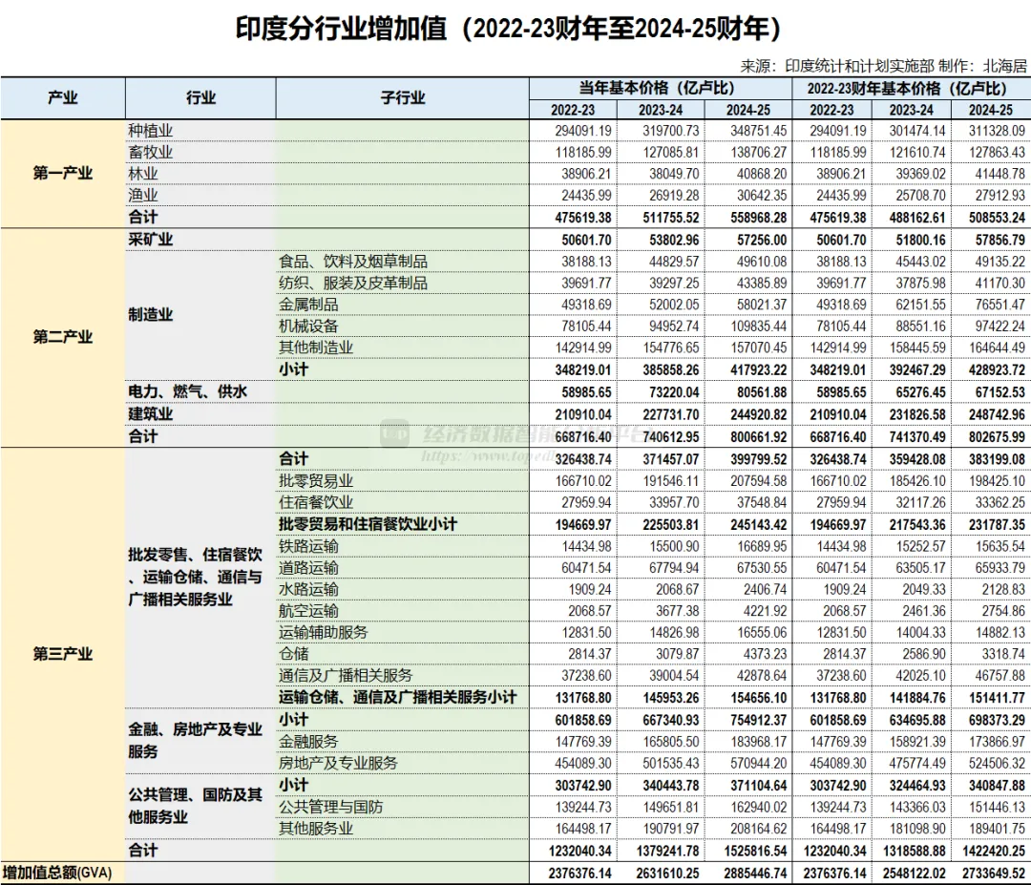The image size is (1031, 885).
Task: Click the 种植业 row label
Action: pyautogui.click(x=151, y=131)
